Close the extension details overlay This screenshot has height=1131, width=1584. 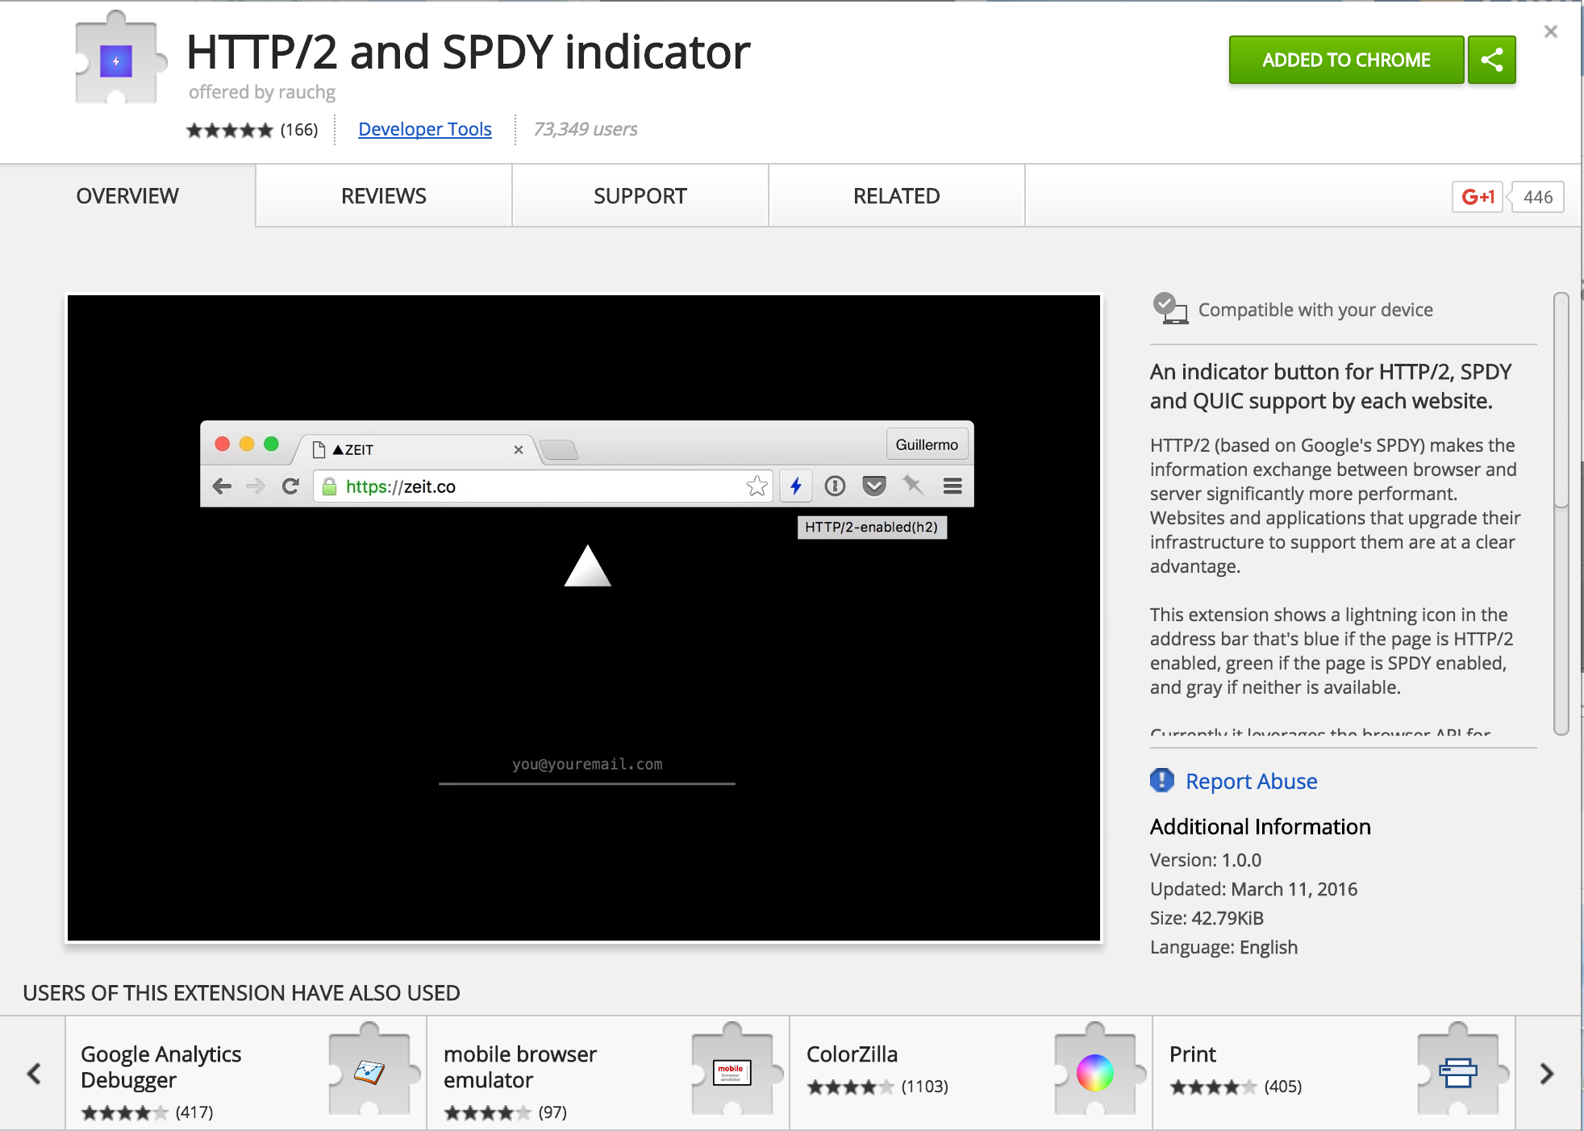pyautogui.click(x=1550, y=31)
